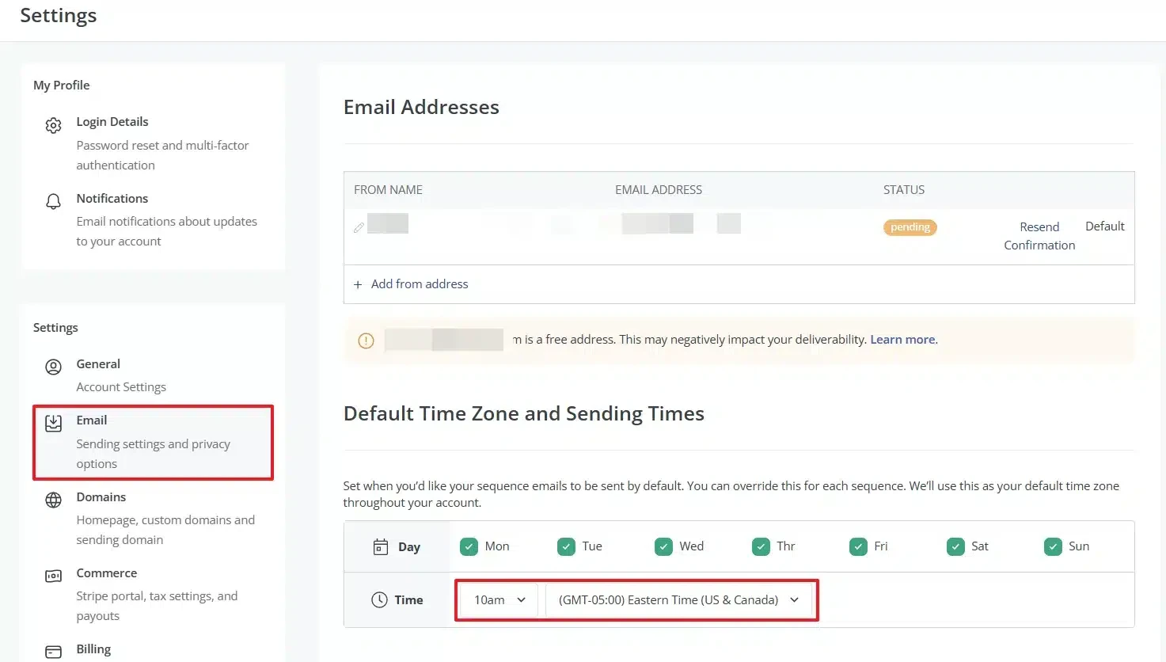
Task: Open the Eastern Time zone dropdown
Action: click(x=678, y=599)
